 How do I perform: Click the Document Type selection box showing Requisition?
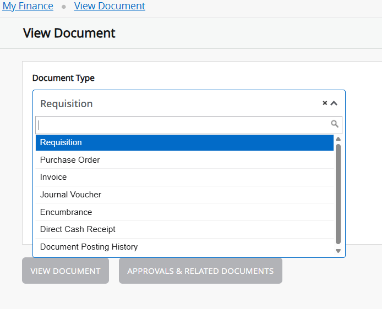click(176, 103)
